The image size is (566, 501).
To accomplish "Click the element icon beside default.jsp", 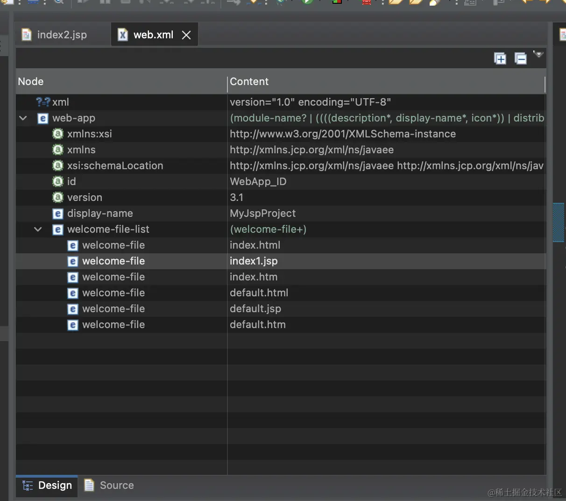I will (x=73, y=309).
